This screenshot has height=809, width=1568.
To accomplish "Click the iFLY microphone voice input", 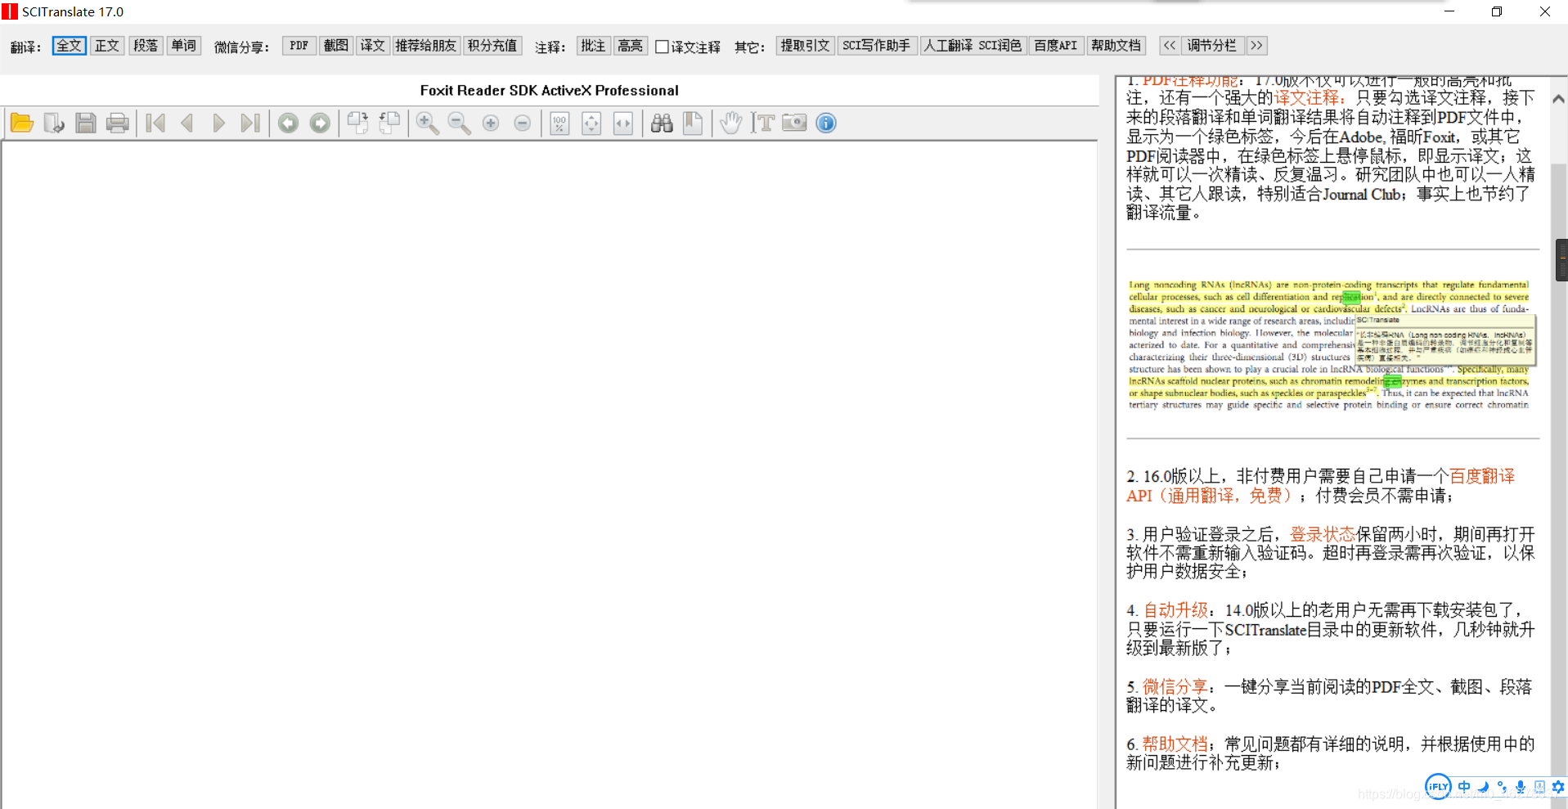I will (x=1521, y=787).
